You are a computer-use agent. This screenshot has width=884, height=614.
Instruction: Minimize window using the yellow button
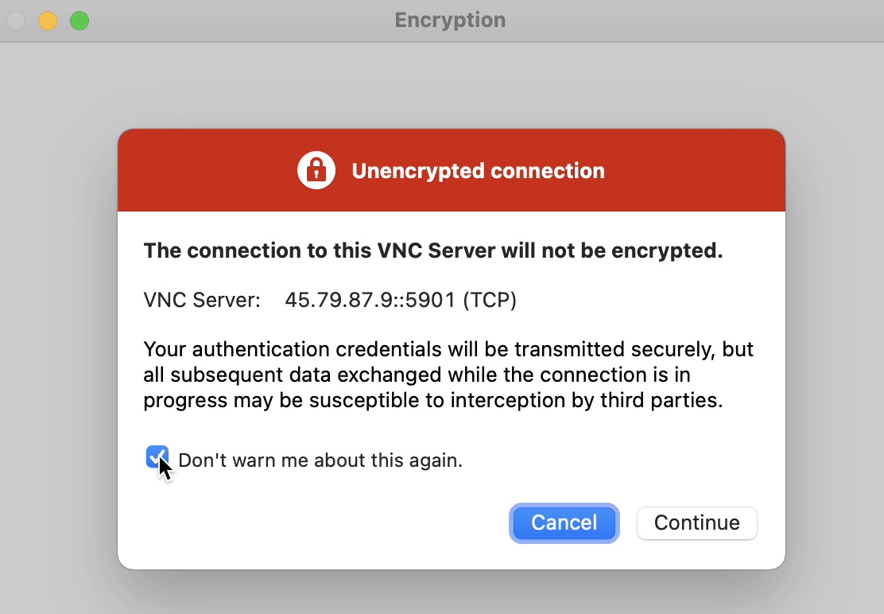coord(48,21)
